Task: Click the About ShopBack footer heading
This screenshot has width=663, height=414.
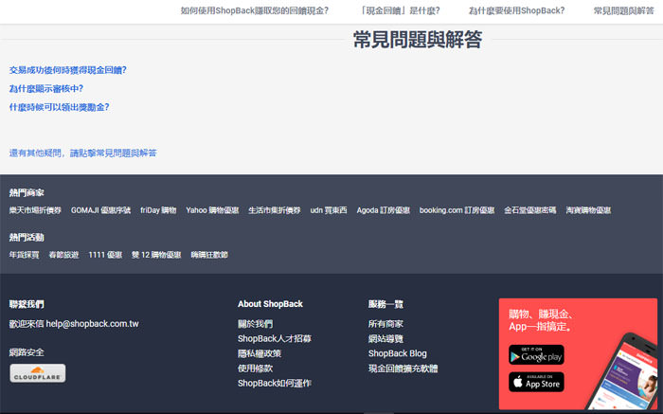Action: coord(270,304)
